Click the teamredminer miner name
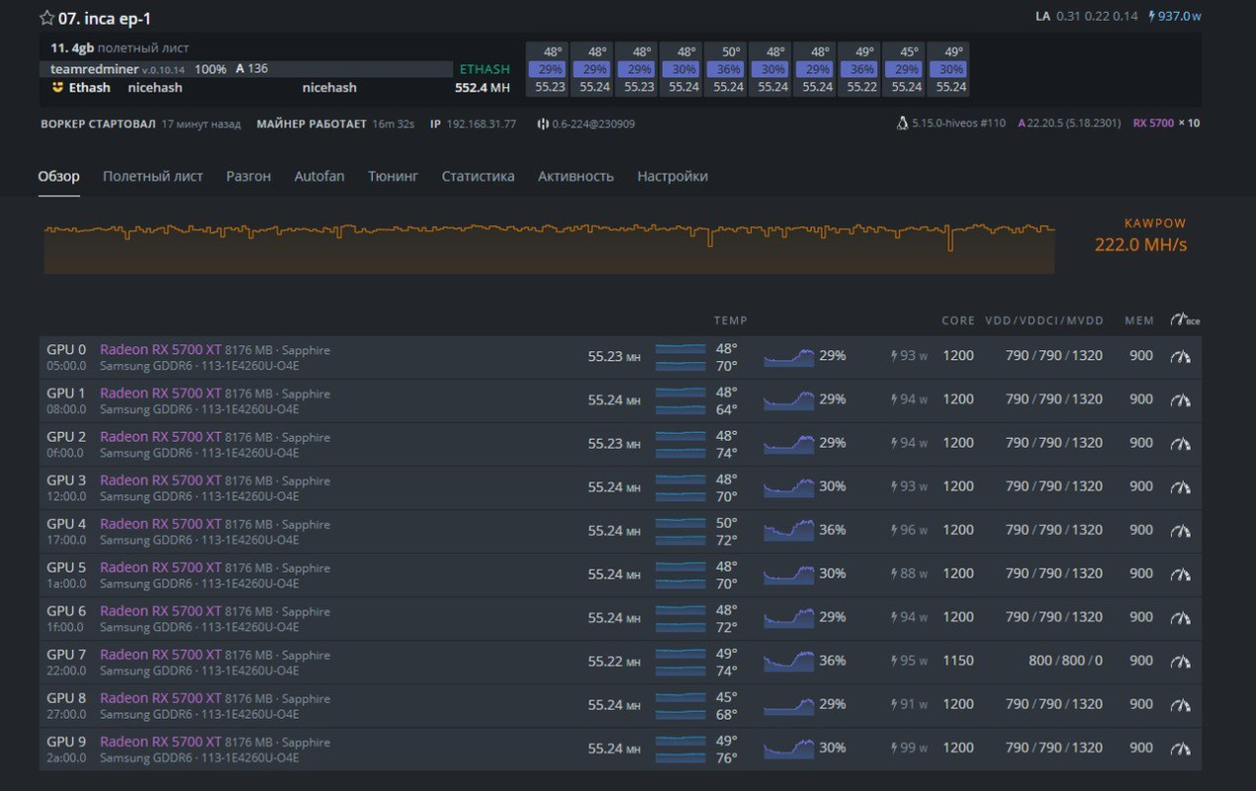 tap(94, 69)
